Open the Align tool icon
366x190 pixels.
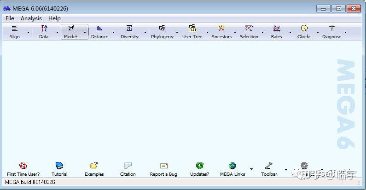click(x=14, y=28)
